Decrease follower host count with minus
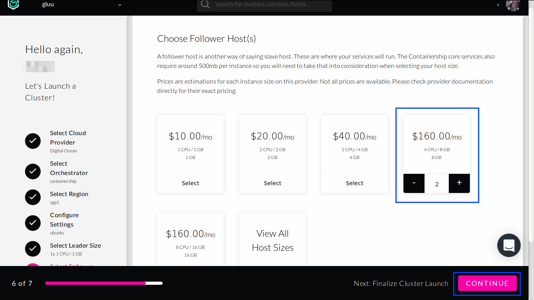Image resolution: width=534 pixels, height=300 pixels. point(414,183)
